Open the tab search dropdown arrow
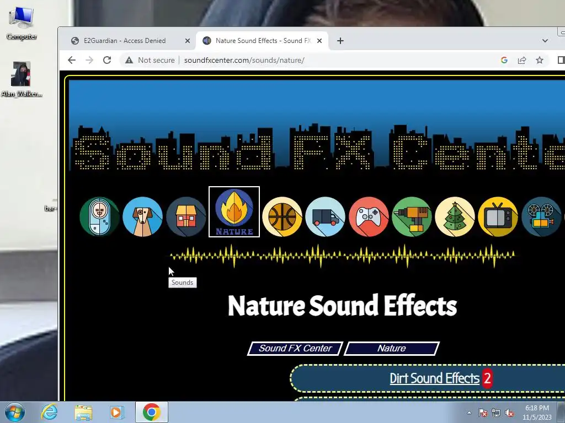The width and height of the screenshot is (565, 423). [x=545, y=41]
